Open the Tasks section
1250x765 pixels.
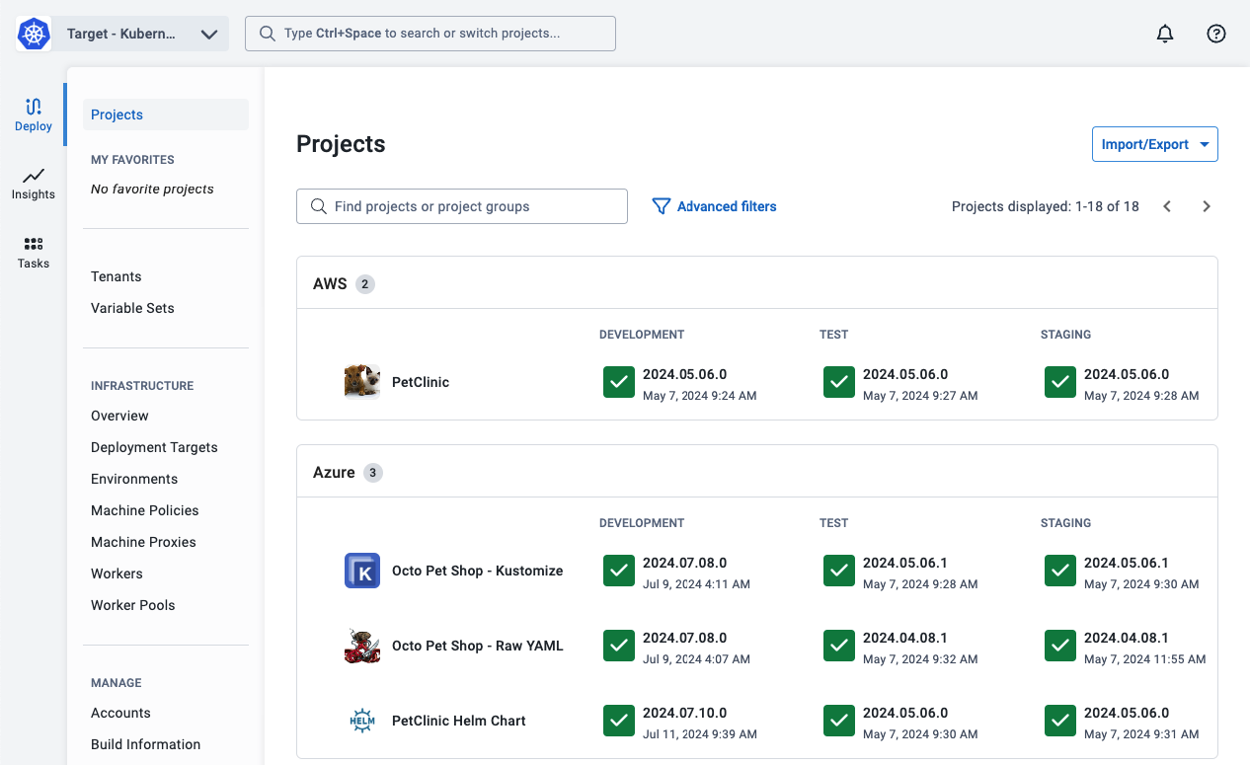[34, 253]
